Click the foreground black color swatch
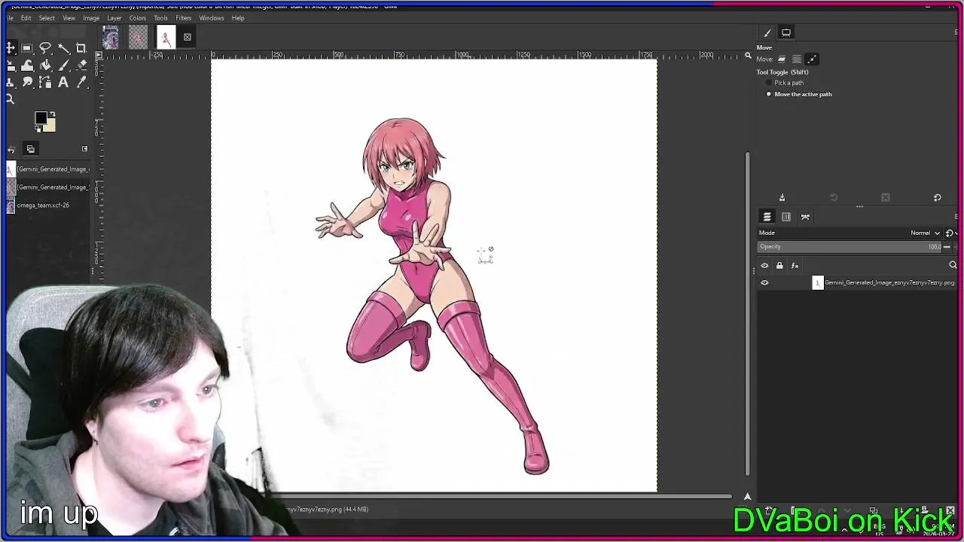 coord(41,117)
